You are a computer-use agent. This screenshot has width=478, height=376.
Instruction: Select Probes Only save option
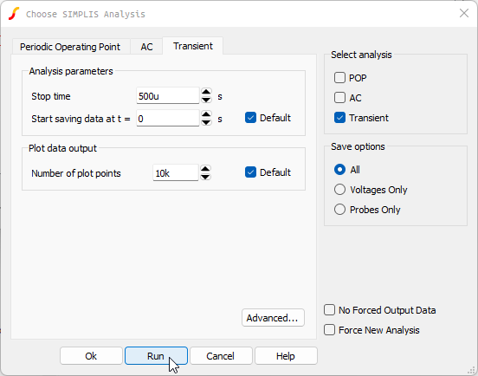pos(339,210)
